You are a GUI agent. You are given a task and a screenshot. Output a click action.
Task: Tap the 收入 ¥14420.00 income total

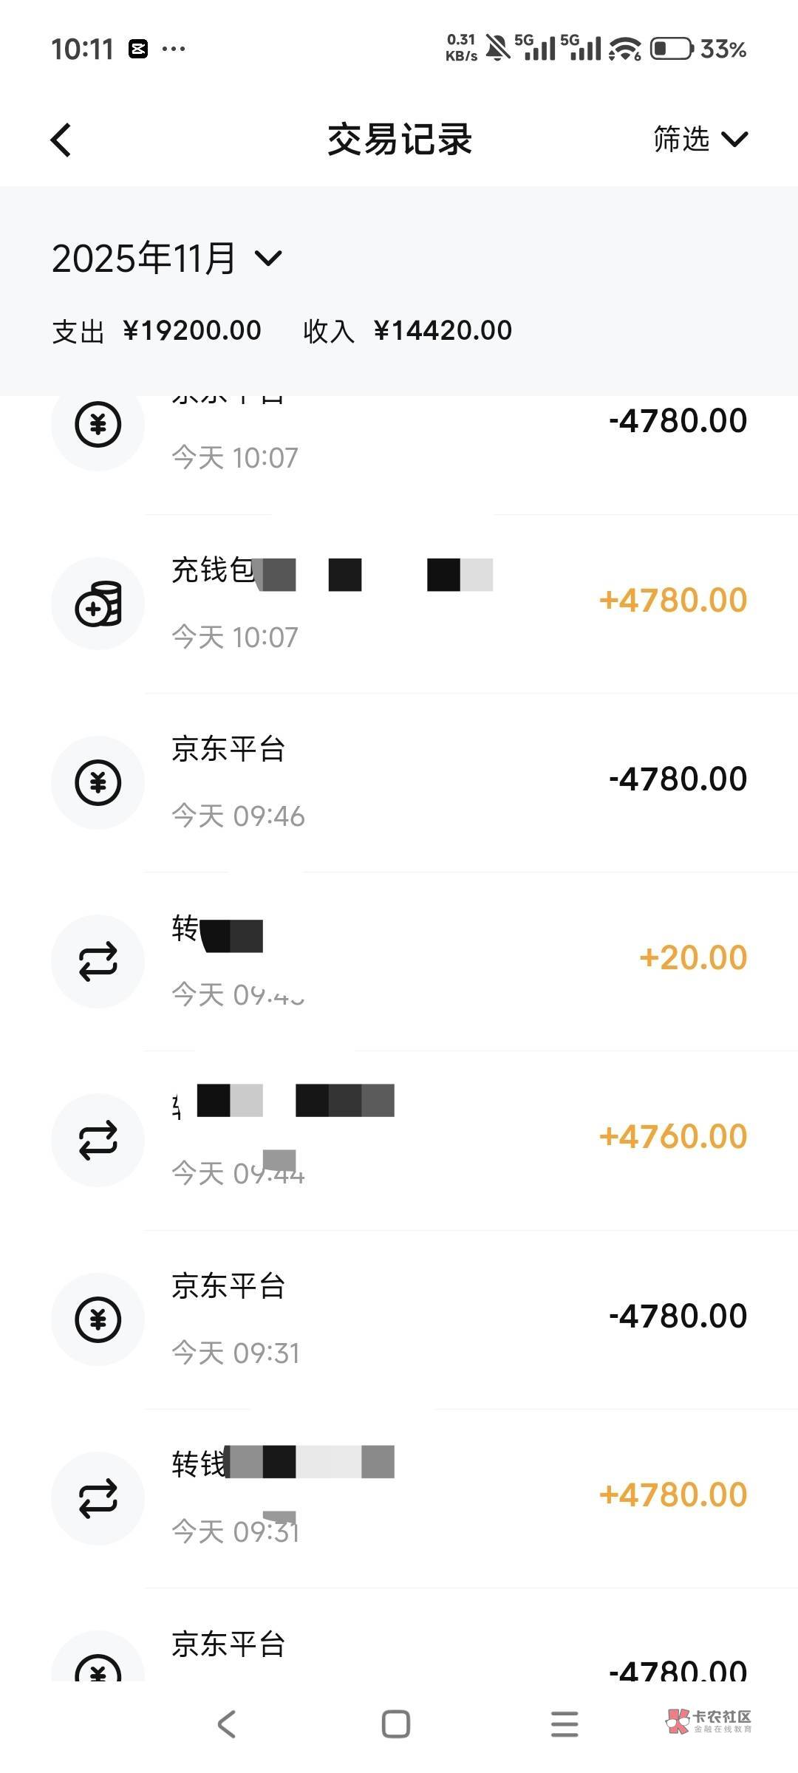[408, 330]
